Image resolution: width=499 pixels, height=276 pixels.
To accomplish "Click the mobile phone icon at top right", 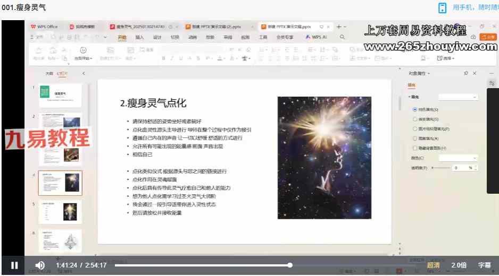I will pyautogui.click(x=442, y=7).
